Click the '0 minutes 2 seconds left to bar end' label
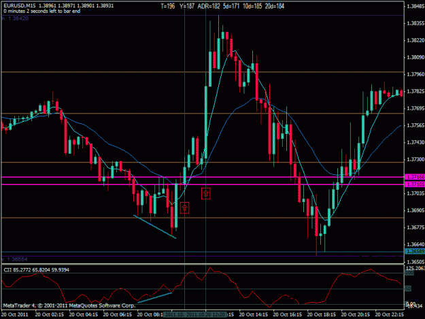Screen dimensions: 425x319 [42, 11]
